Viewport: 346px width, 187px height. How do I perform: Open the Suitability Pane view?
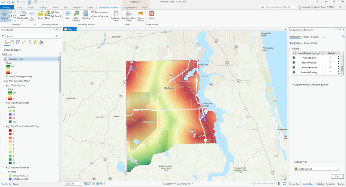pos(116,15)
